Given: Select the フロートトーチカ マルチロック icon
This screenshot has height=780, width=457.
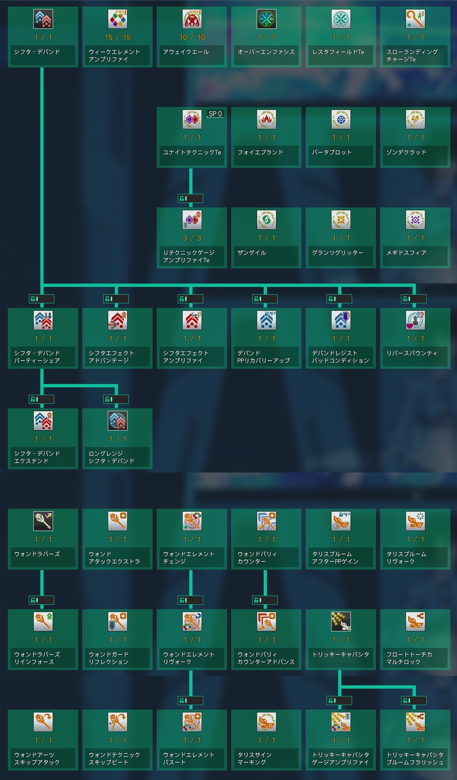Looking at the screenshot, I should (415, 622).
